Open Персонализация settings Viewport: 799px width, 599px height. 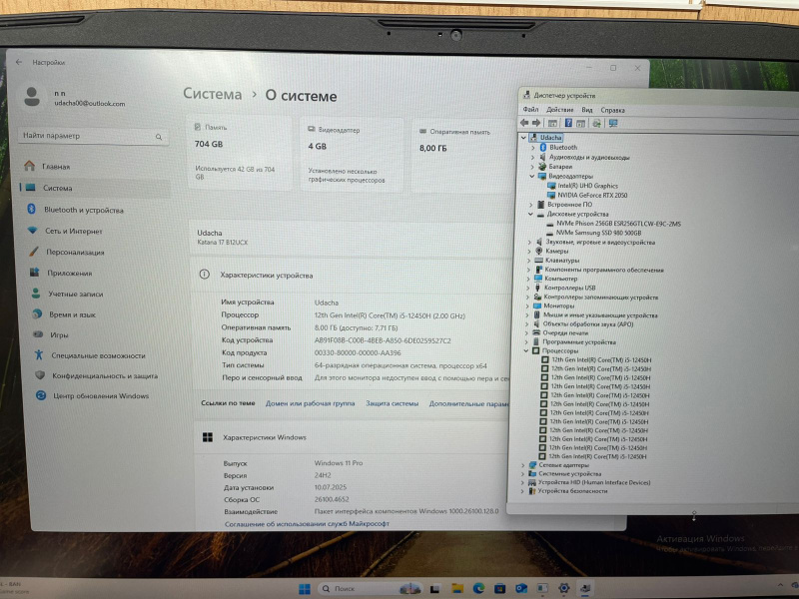[x=75, y=253]
